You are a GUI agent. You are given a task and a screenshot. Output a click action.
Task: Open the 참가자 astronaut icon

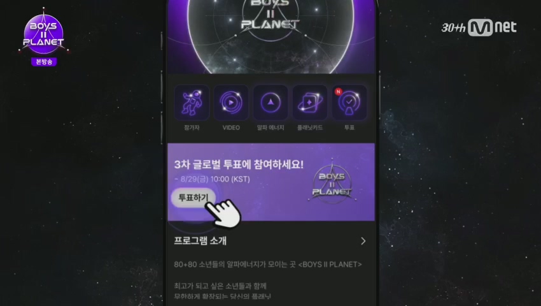tap(192, 103)
